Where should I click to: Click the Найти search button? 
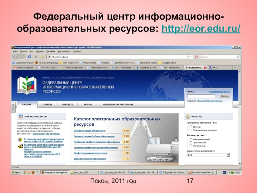[x=225, y=96]
